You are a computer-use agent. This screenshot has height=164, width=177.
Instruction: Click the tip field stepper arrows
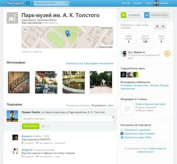tap(113, 117)
